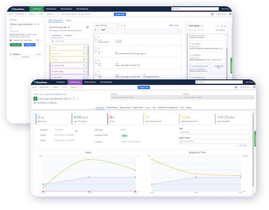This screenshot has width=269, height=210.
Task: Select the Groups tab
Action: click(69, 35)
